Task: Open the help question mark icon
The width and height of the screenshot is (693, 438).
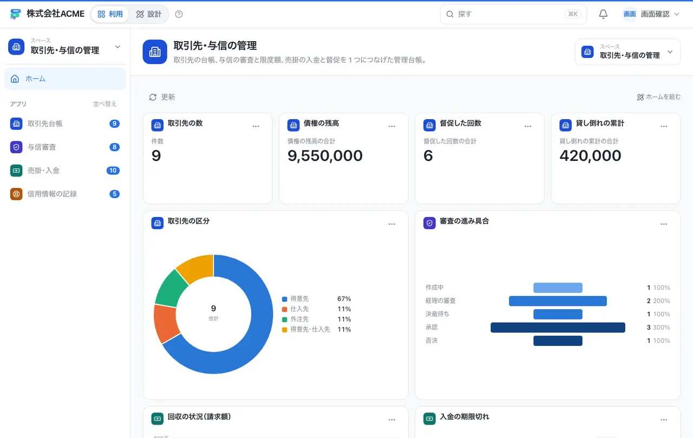Action: pyautogui.click(x=179, y=14)
